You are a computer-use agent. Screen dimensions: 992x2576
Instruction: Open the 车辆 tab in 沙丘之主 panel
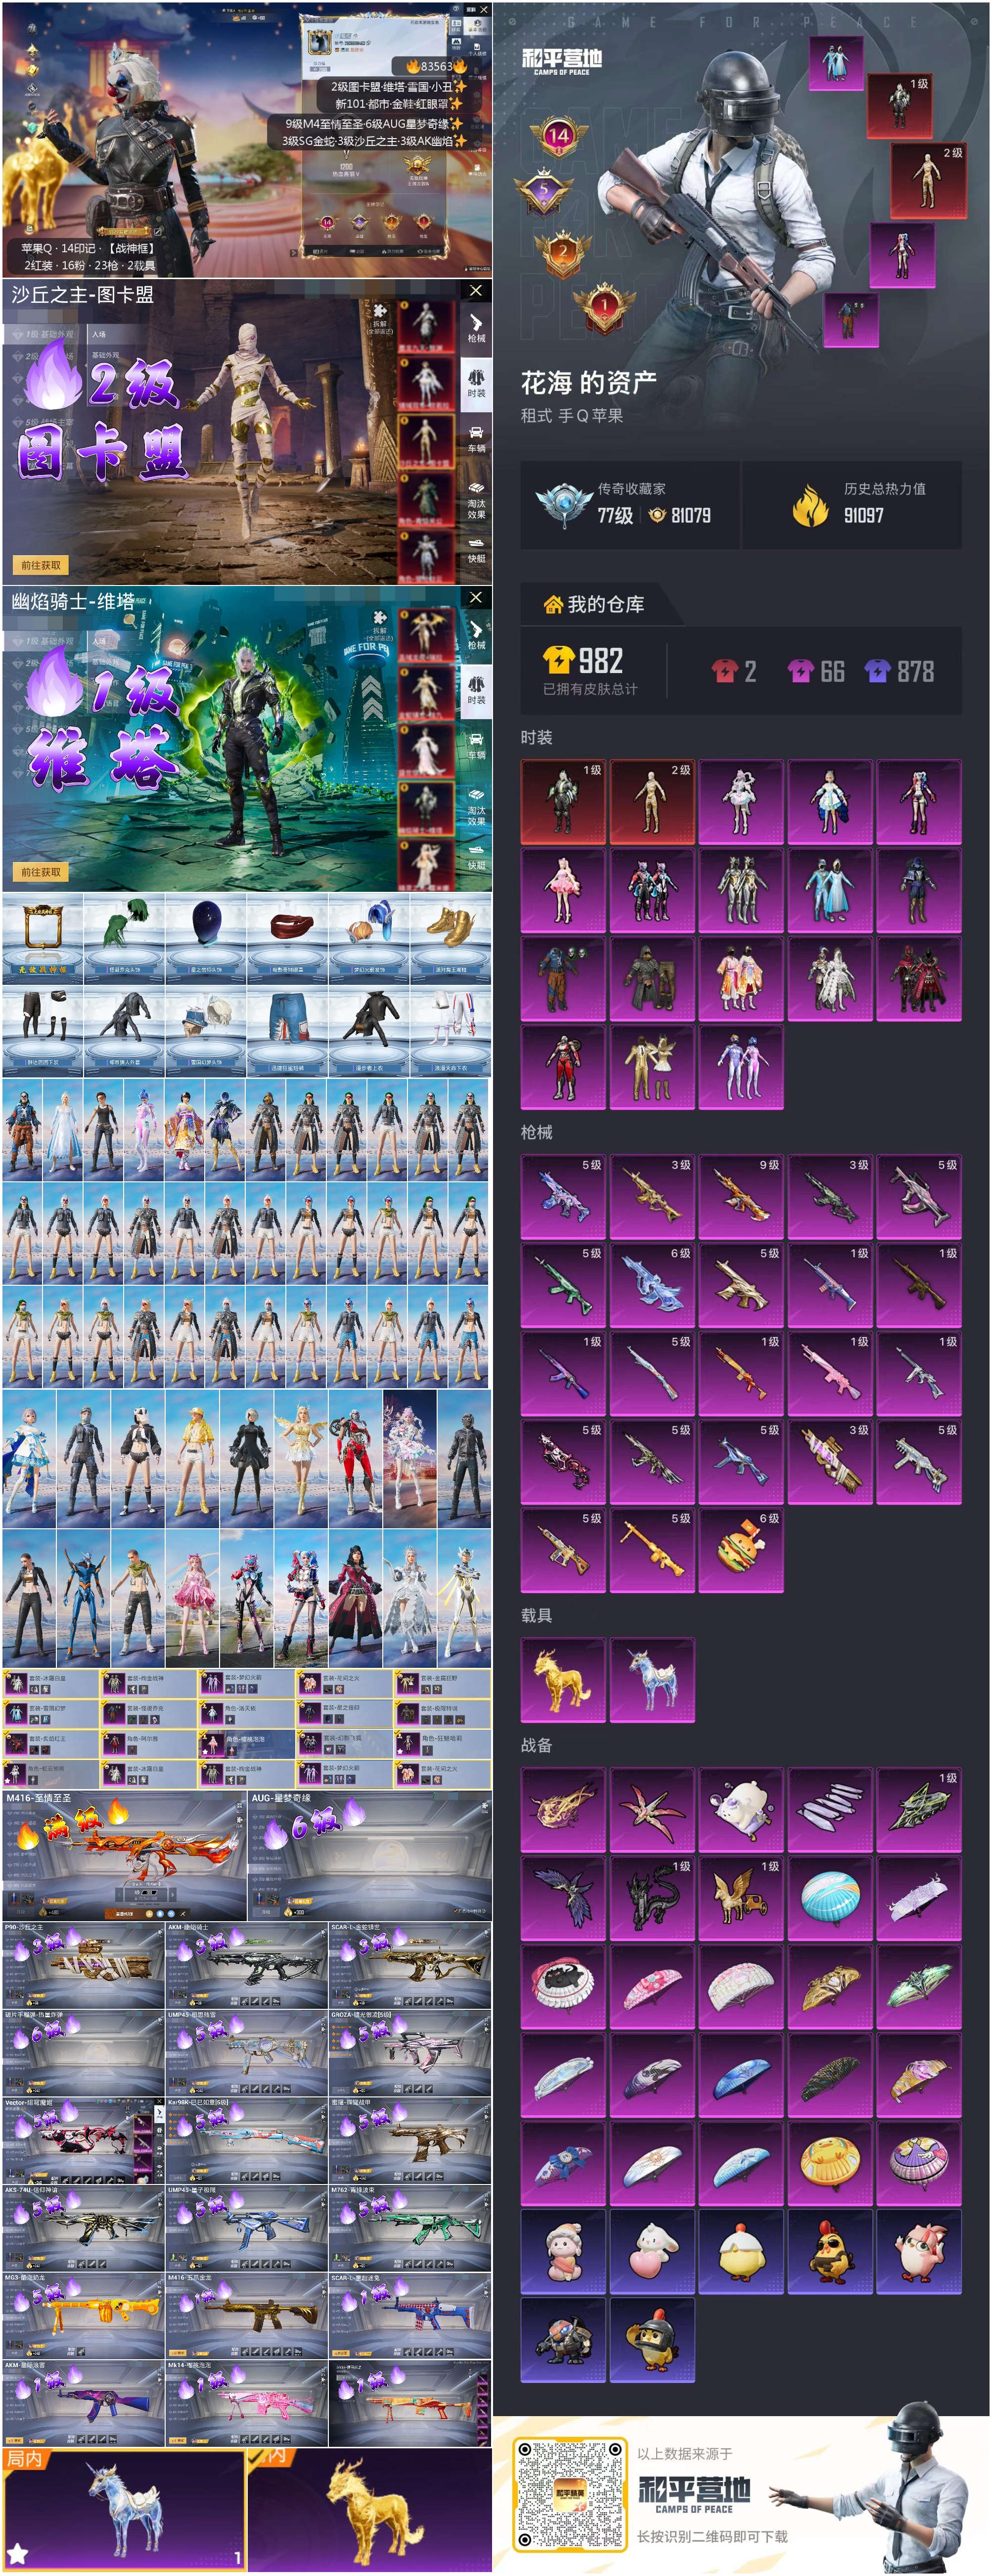[476, 439]
